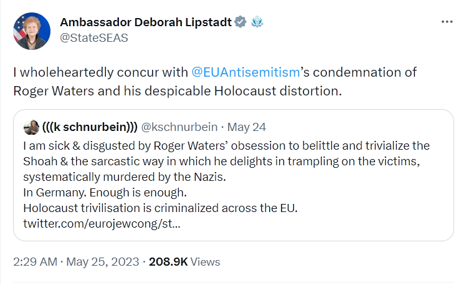Click the blue verified checkmark badge
This screenshot has height=285, width=466.
coord(240,22)
